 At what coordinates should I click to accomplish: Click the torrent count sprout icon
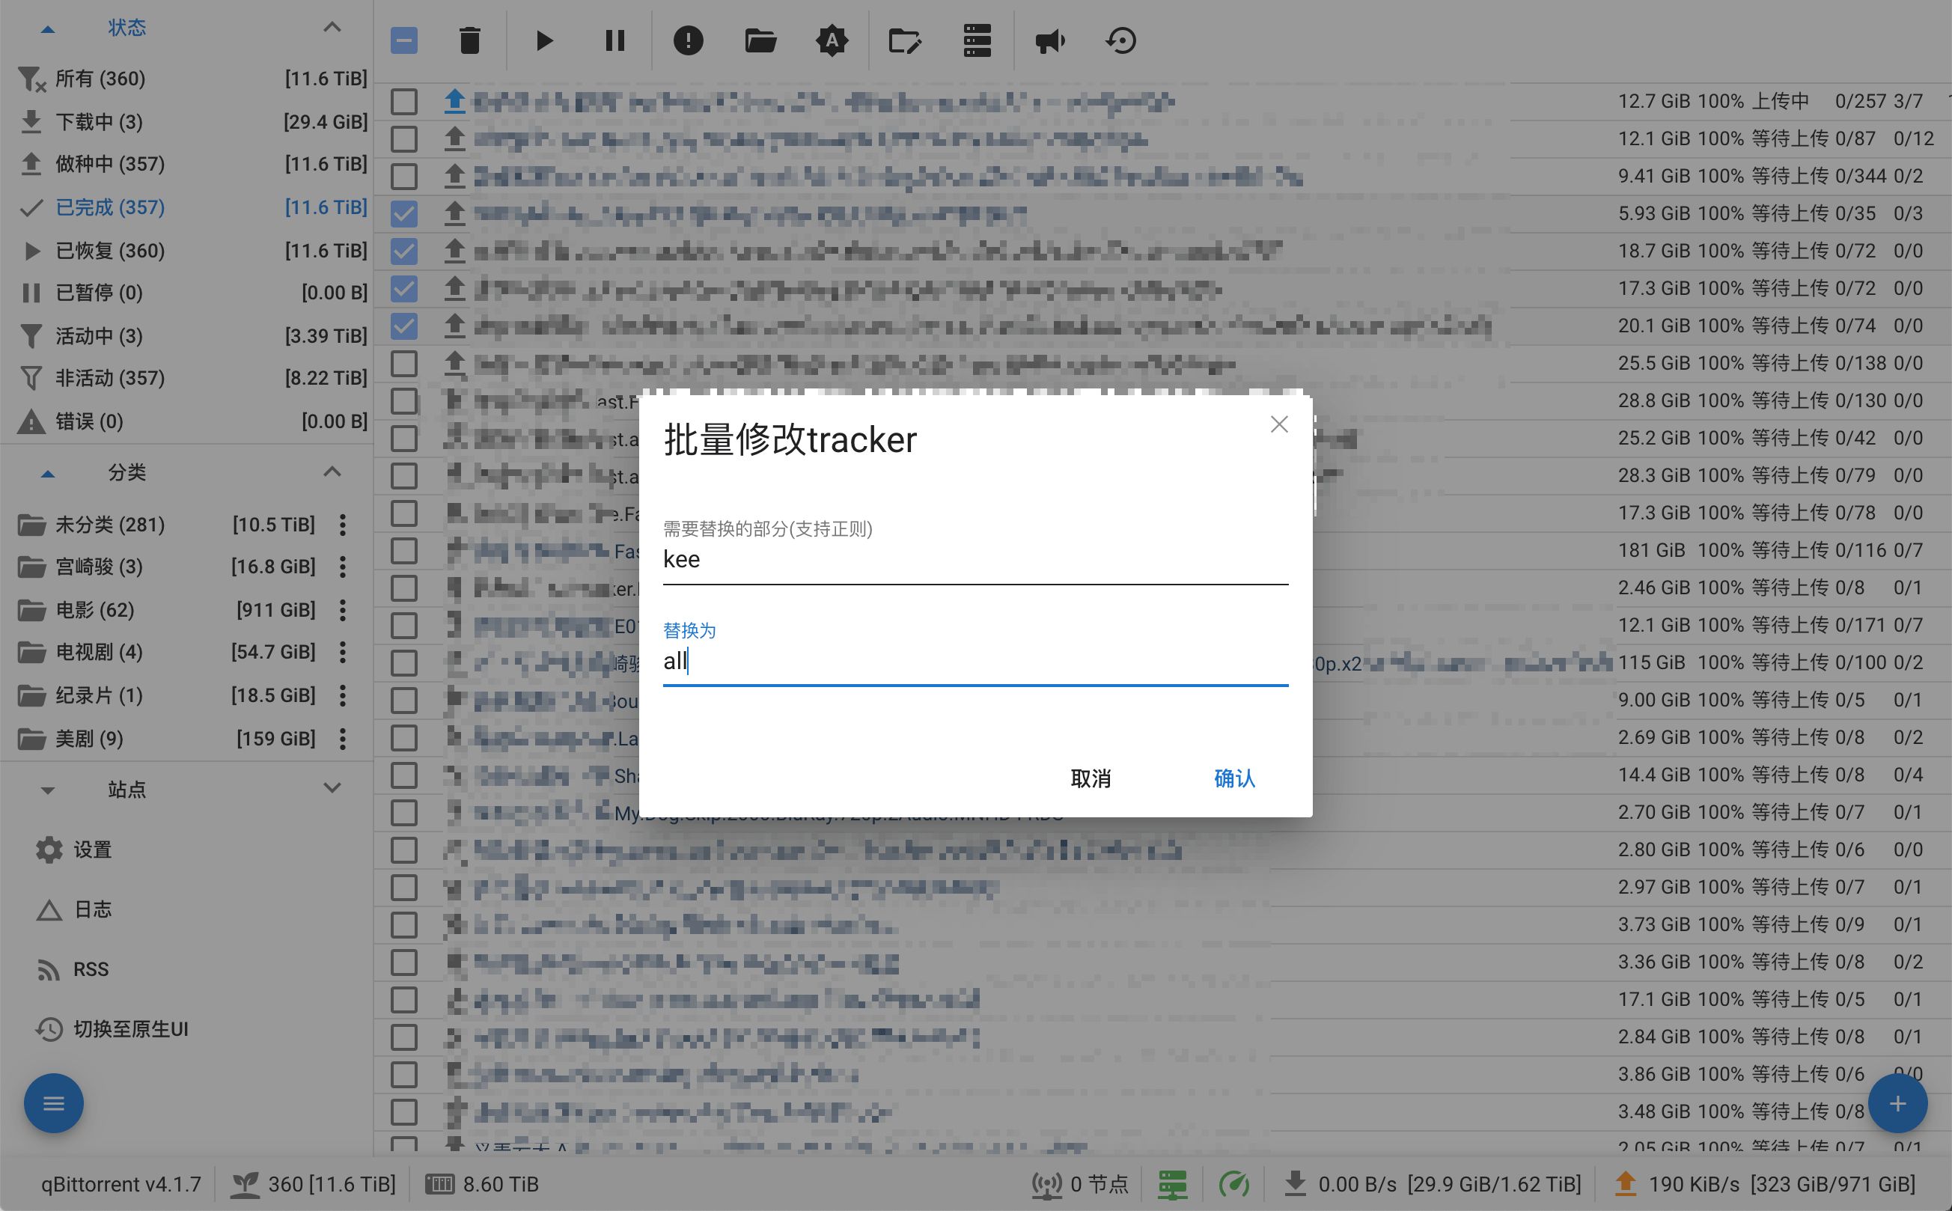click(244, 1184)
